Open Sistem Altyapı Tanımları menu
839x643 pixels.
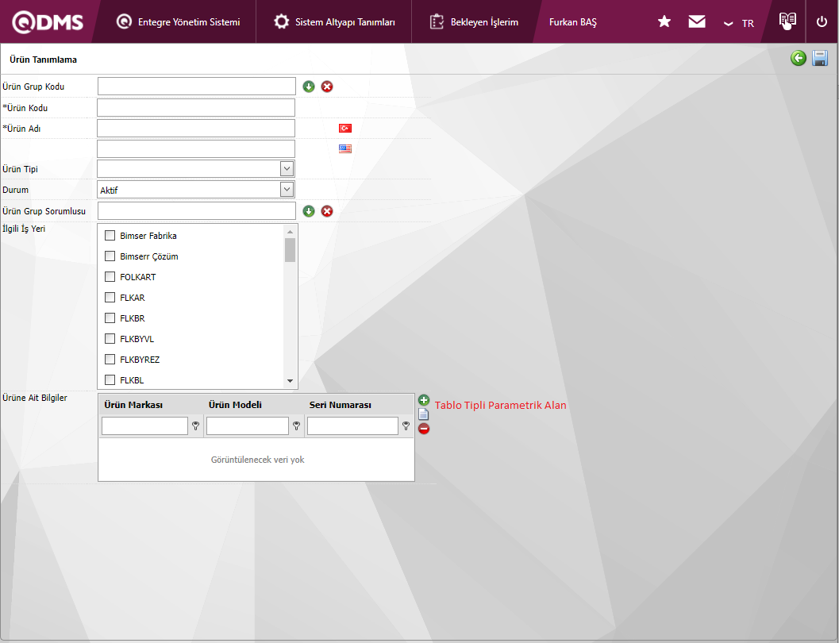click(334, 22)
